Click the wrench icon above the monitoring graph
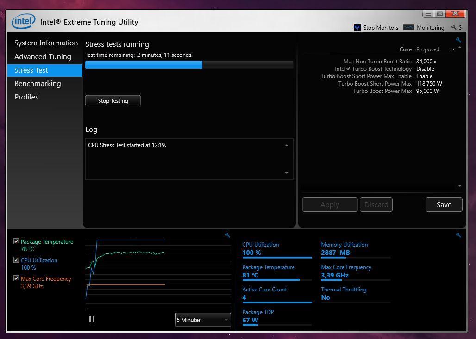Image resolution: width=476 pixels, height=339 pixels. [x=227, y=235]
